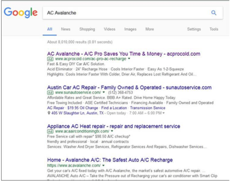Expand dropdown arrow after acprocold.com URL
Viewport: 240px width, 181px height.
pyautogui.click(x=129, y=59)
